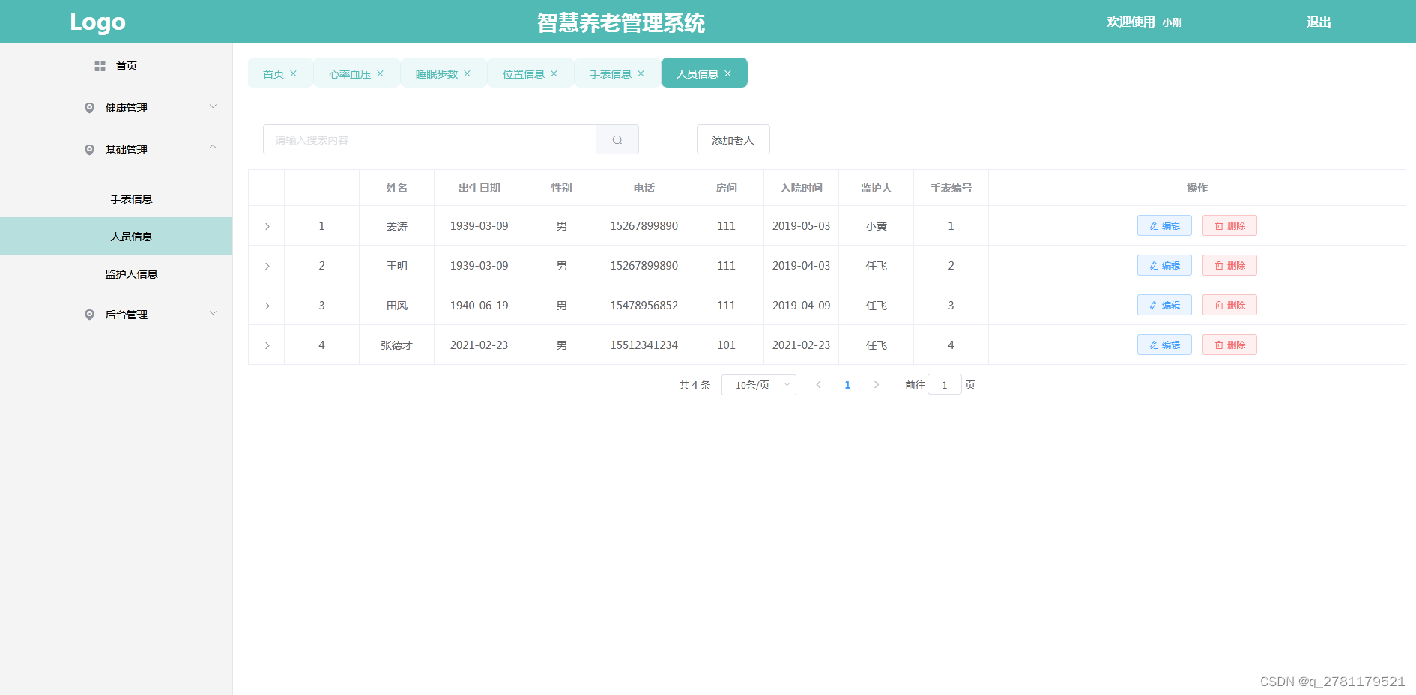Viewport: 1416px width, 695px height.
Task: Click location pin icon beside 健康管理
Action: (x=90, y=108)
